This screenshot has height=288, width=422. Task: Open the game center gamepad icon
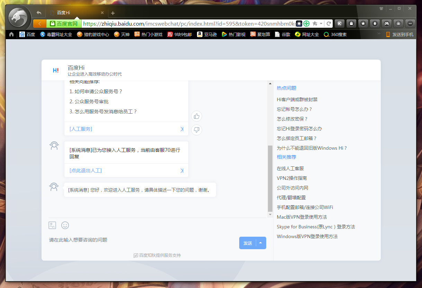(386, 23)
